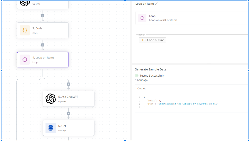Click the horizontal panel divider handle
Screen dimensions: 249x141
[x=209, y=64]
